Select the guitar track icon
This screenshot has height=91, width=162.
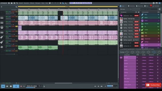coord(2,42)
